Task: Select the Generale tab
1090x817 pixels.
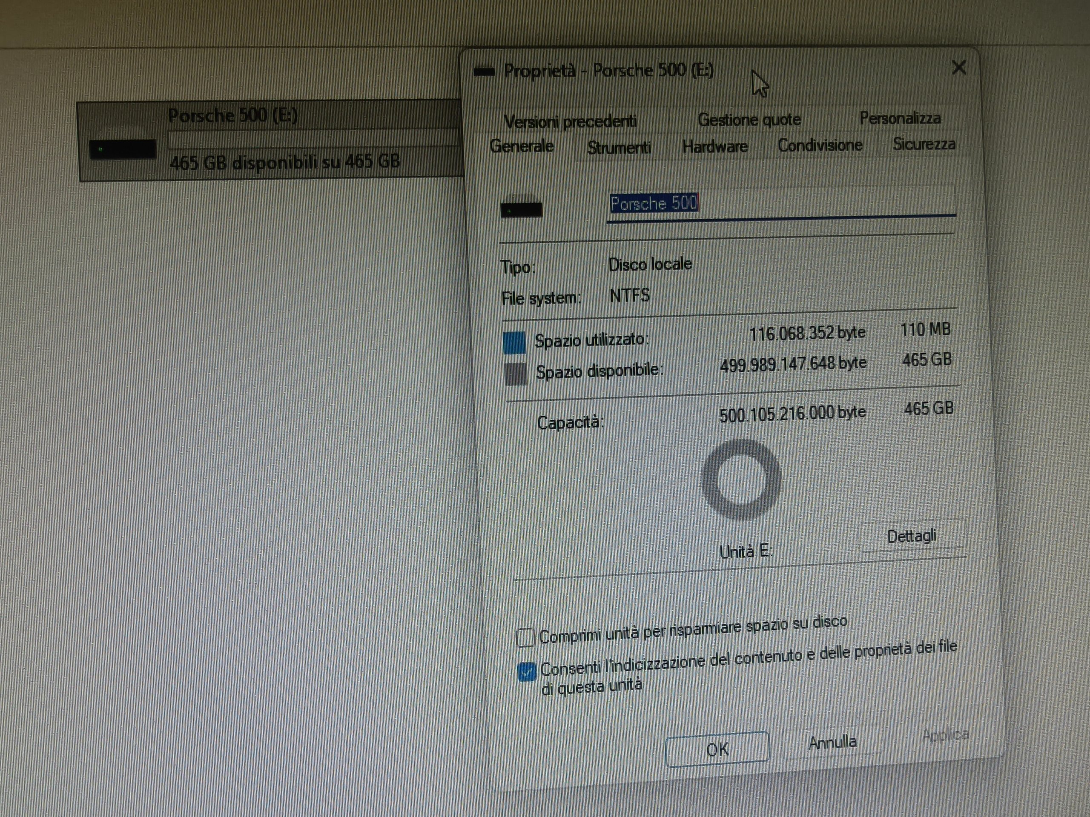Action: pos(521,146)
